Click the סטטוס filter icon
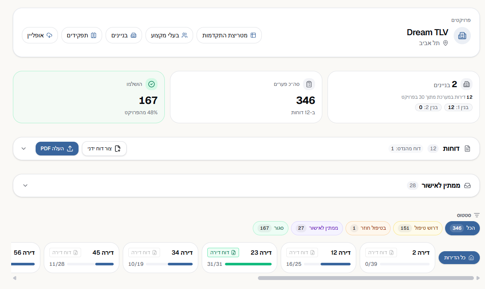Screen dimensions: 485x289 (x=477, y=215)
